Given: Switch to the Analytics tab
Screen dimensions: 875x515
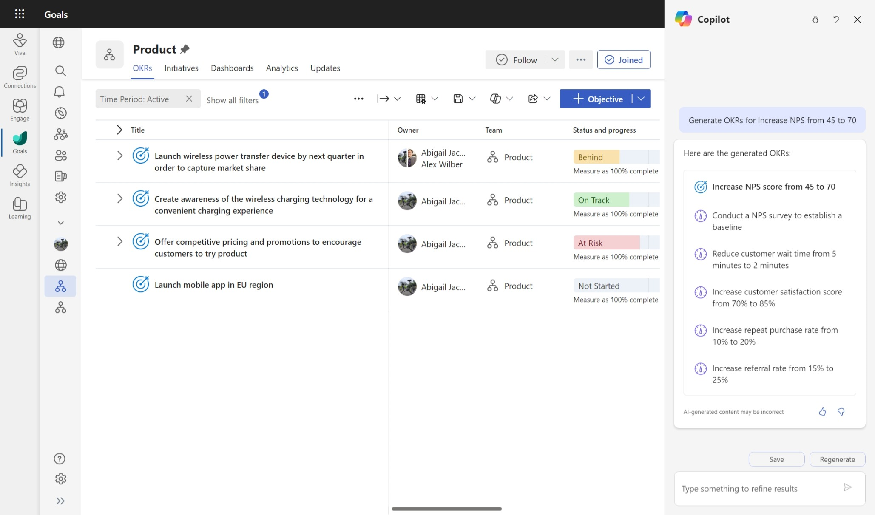Looking at the screenshot, I should tap(281, 68).
